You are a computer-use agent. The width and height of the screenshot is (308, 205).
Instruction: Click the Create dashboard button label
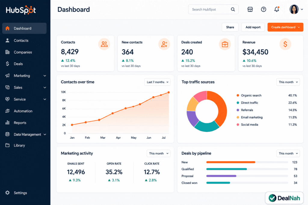tap(283, 27)
